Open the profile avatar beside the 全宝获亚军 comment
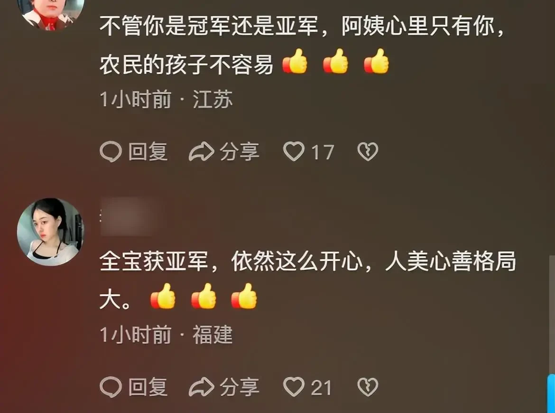This screenshot has width=555, height=413. [51, 232]
